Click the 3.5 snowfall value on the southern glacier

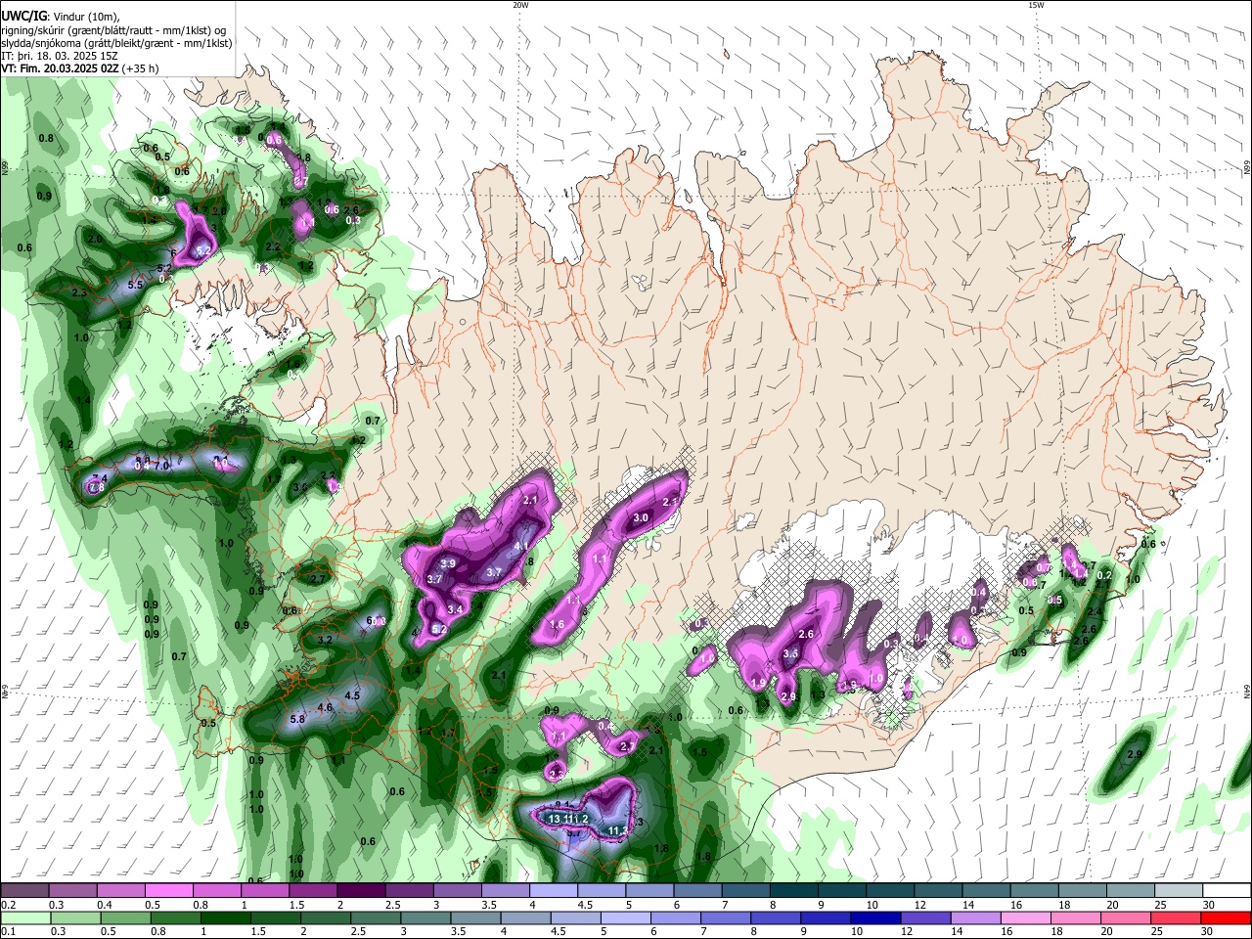pyautogui.click(x=791, y=653)
